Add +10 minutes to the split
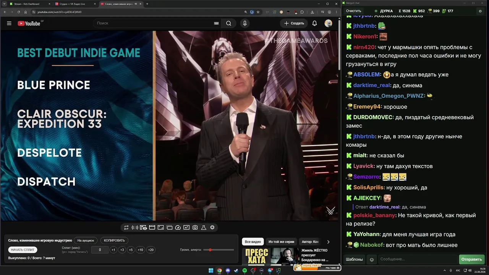The image size is (489, 275). pos(141,250)
